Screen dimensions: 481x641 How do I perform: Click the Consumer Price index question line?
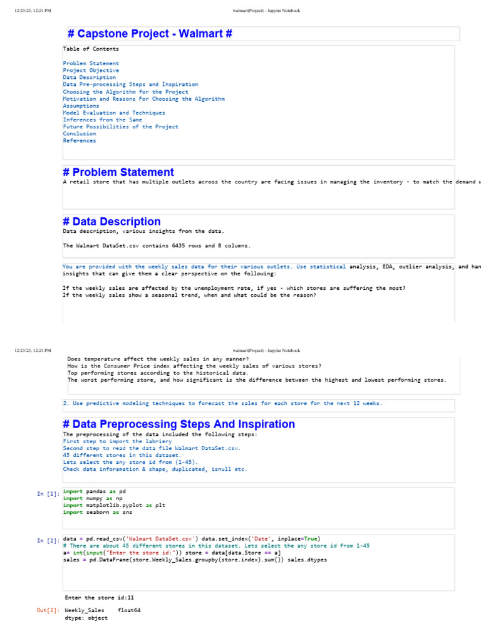tap(194, 366)
